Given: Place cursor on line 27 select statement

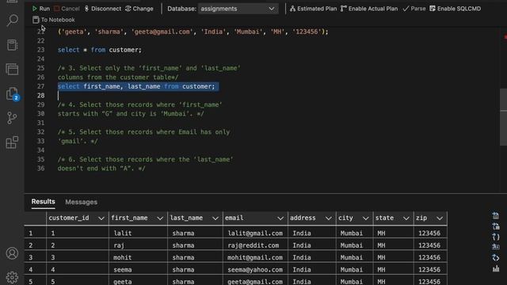Looking at the screenshot, I should pyautogui.click(x=136, y=86).
